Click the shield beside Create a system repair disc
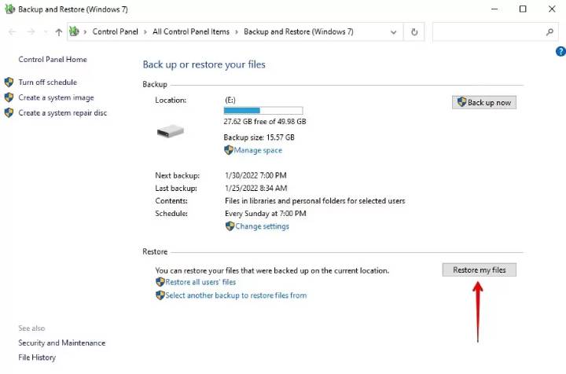The height and width of the screenshot is (374, 566). coord(9,113)
